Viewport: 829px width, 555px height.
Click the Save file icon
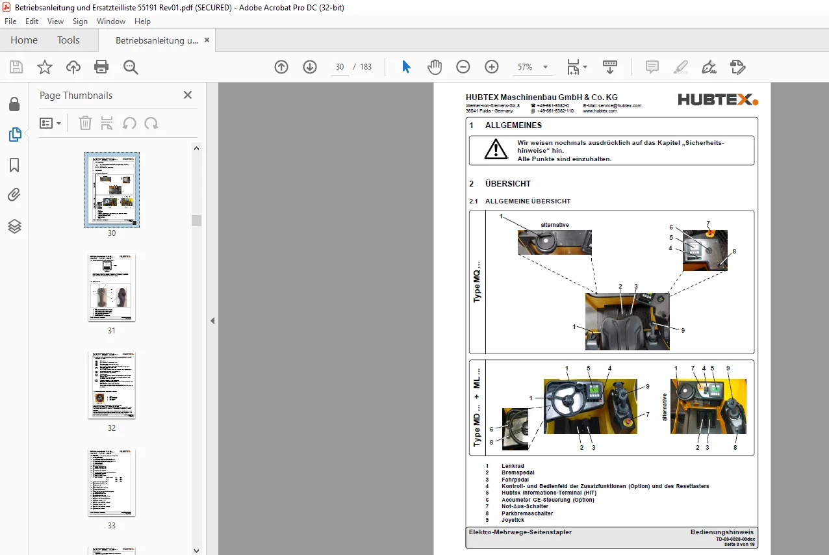point(16,67)
